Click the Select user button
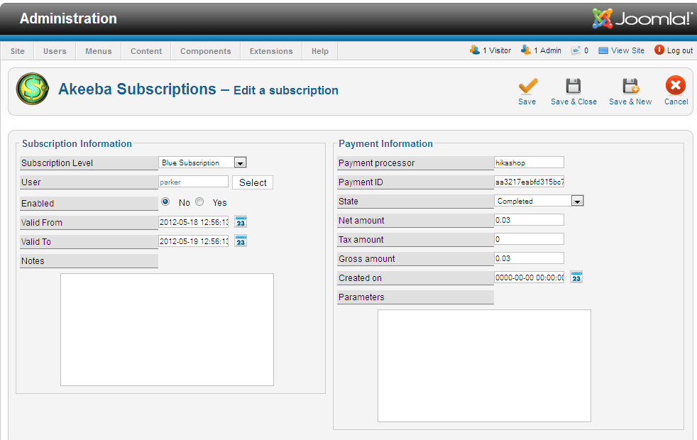This screenshot has width=697, height=440. click(x=253, y=182)
